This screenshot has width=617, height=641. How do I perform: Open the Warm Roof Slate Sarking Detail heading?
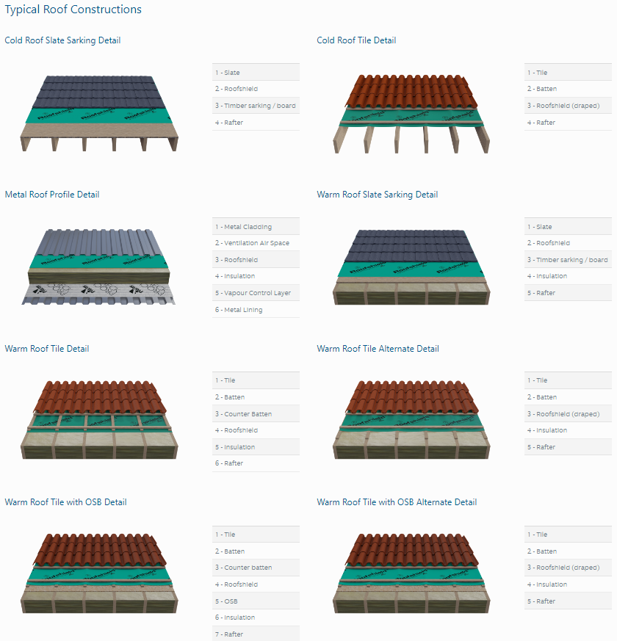378,195
